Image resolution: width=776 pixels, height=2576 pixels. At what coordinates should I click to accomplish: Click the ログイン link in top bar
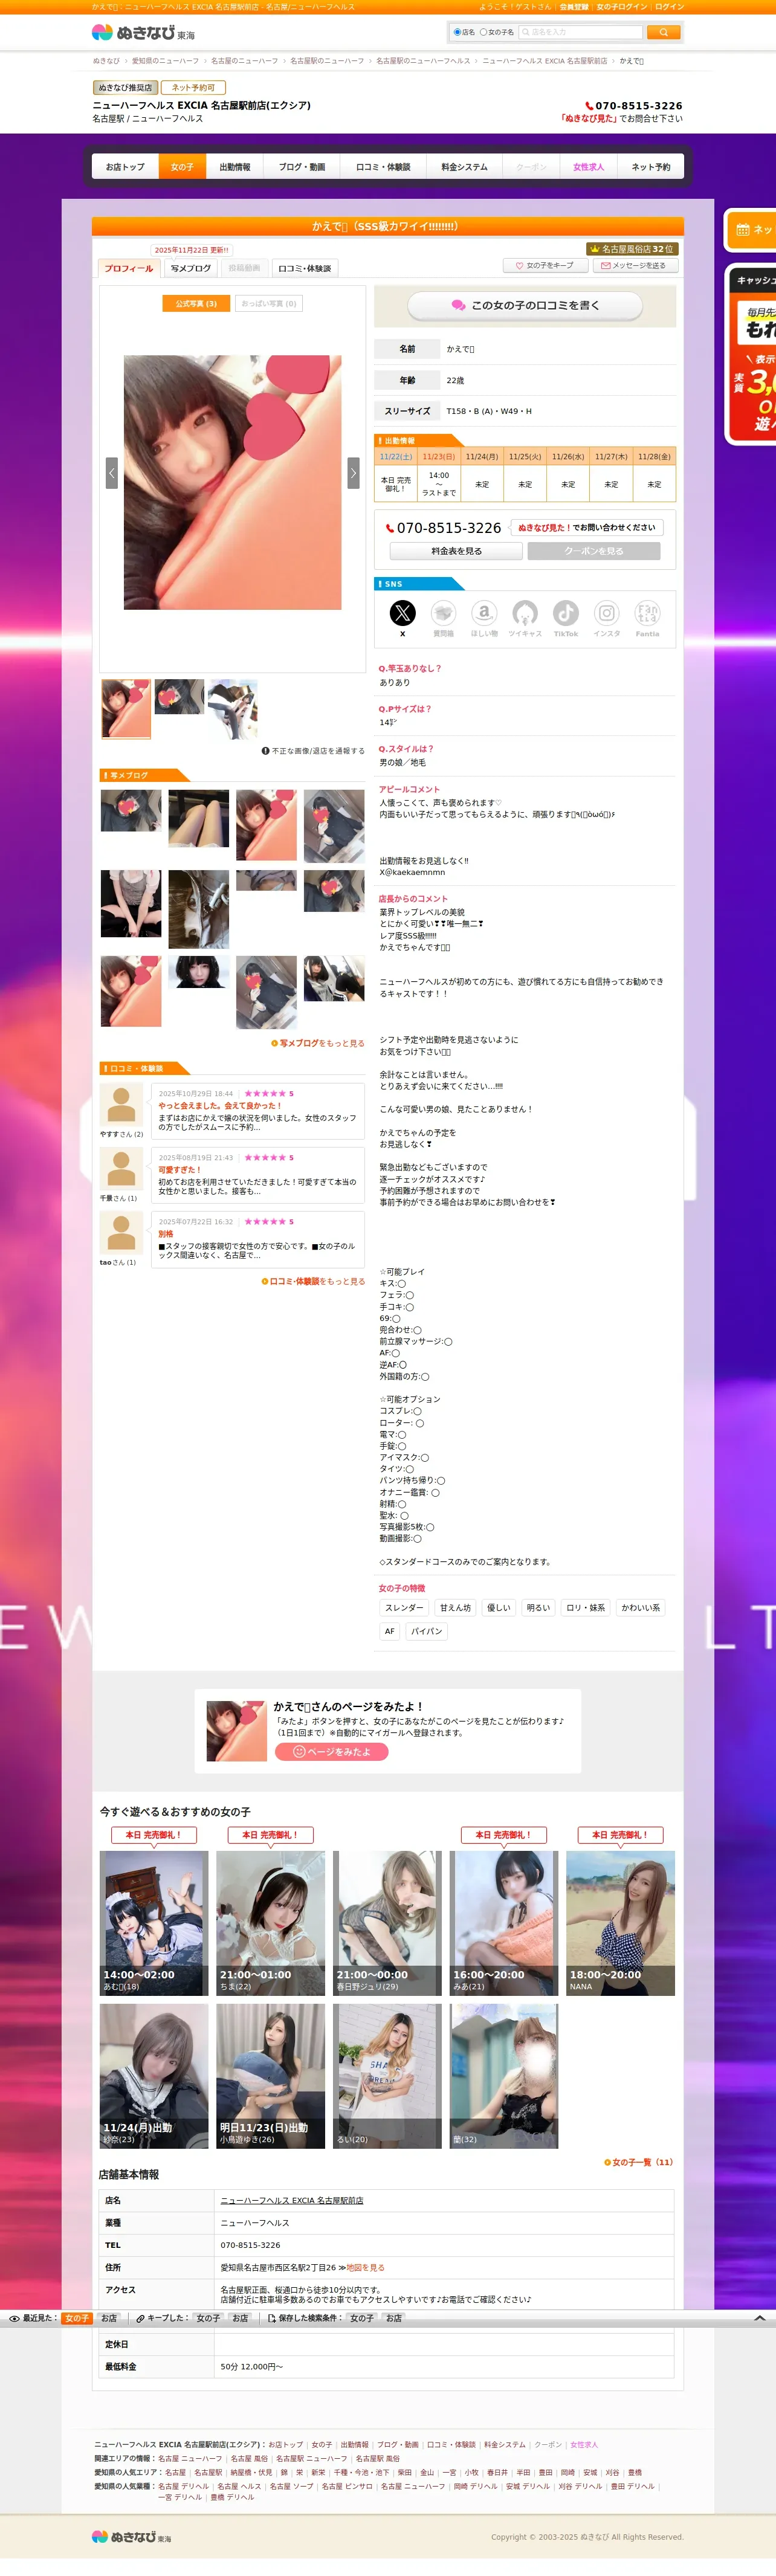click(x=669, y=6)
